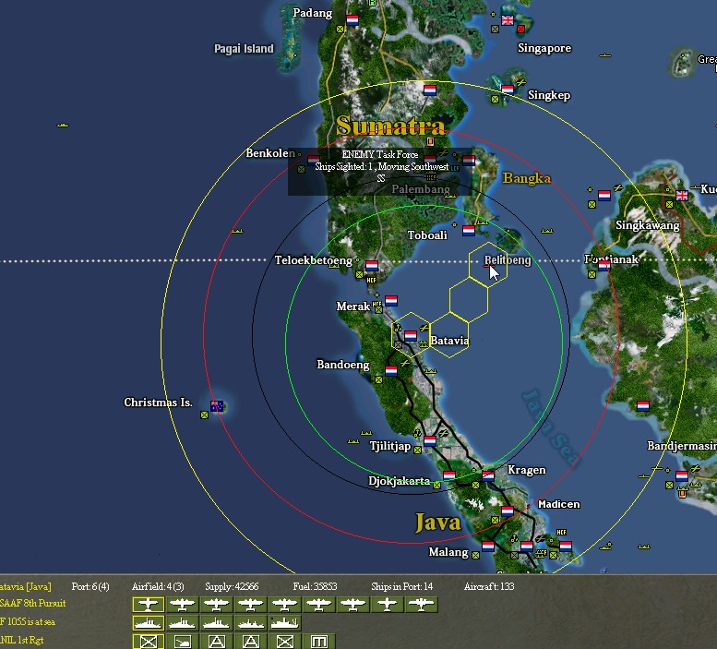Click the Batavia [Java] base name
The image size is (717, 649).
[x=25, y=587]
